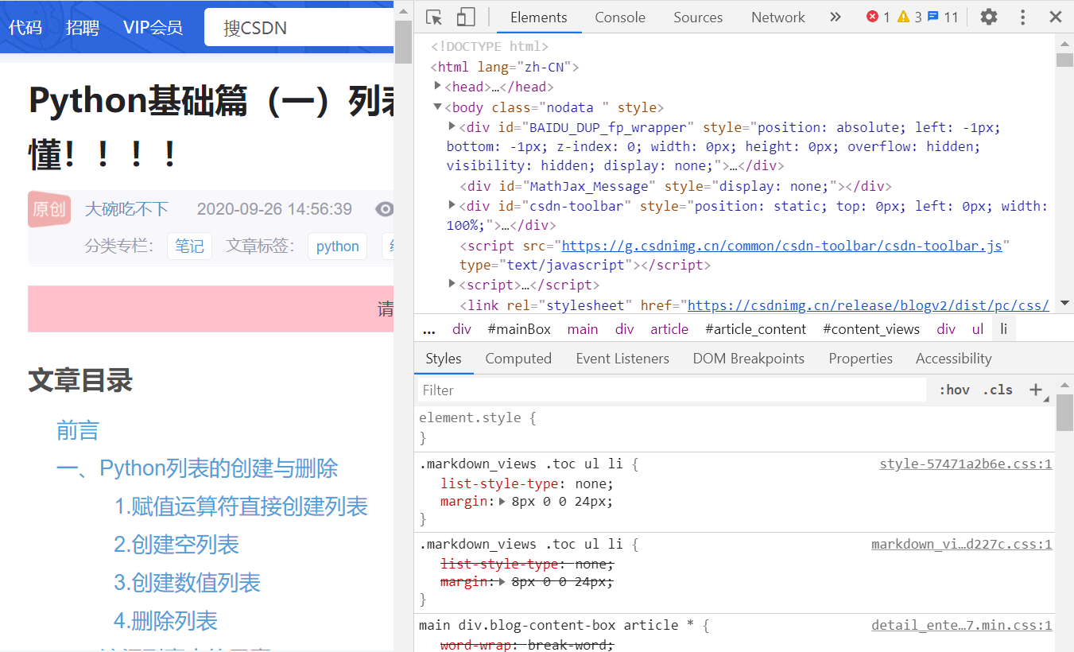
Task: Open the DevTools three-dot customize menu
Action: coord(1023,17)
